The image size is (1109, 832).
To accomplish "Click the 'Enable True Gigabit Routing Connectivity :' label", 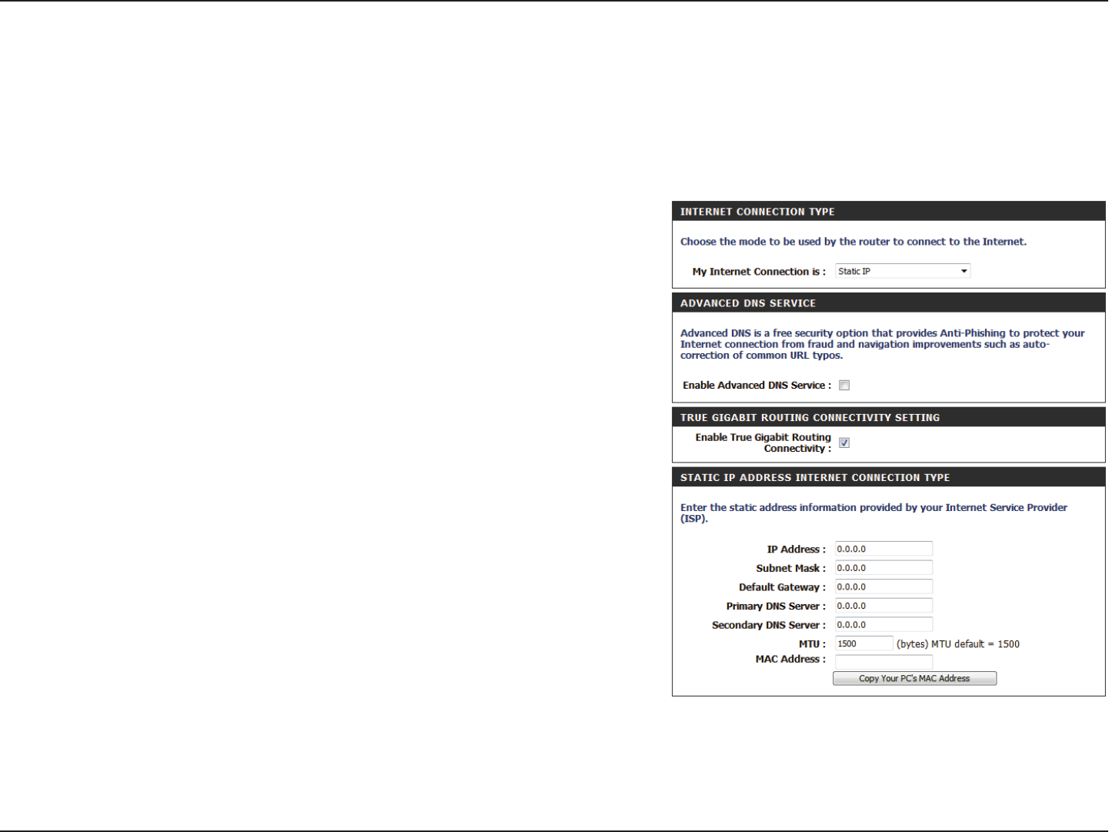I will [763, 443].
